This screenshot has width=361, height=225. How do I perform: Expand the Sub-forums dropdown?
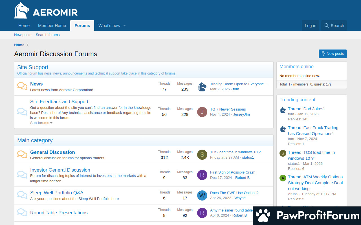coord(41,123)
